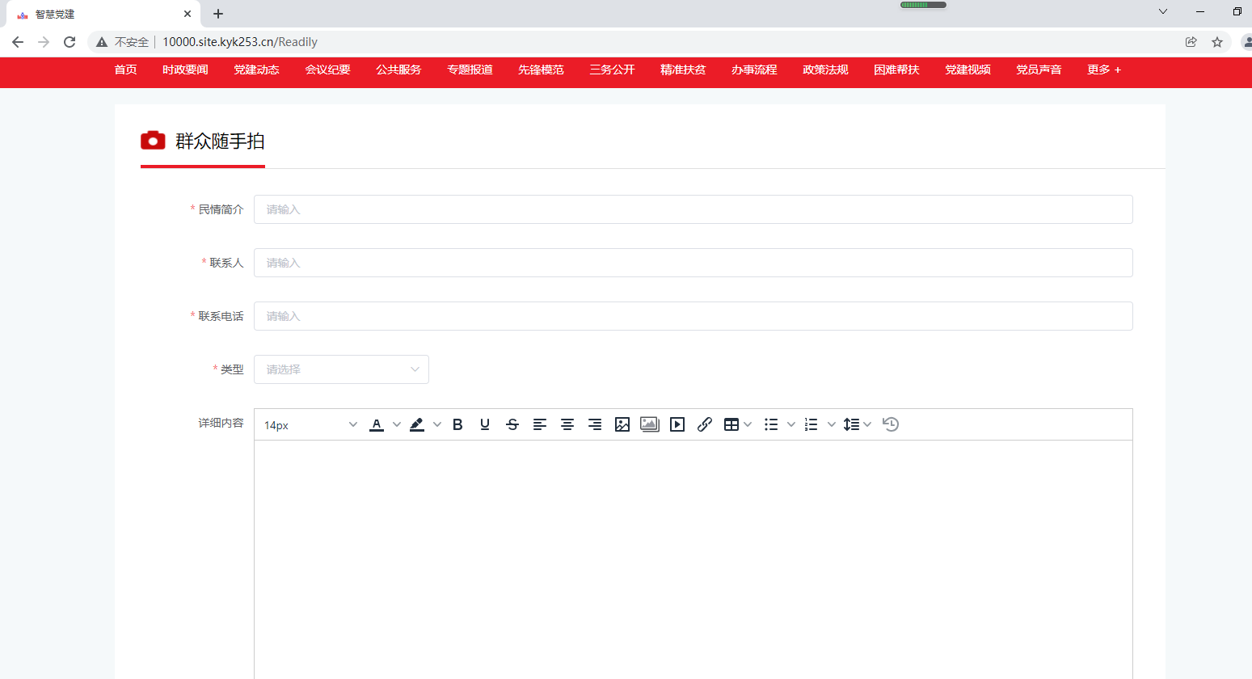Click the 首页 navigation link
The width and height of the screenshot is (1252, 679).
click(125, 70)
